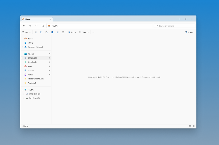
Task: Go forward with the forward arrow
Action: click(x=30, y=26)
